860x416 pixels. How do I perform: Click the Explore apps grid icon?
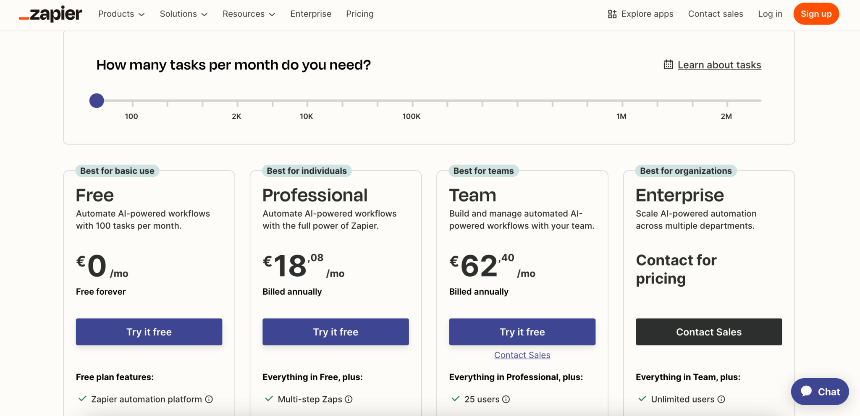612,14
